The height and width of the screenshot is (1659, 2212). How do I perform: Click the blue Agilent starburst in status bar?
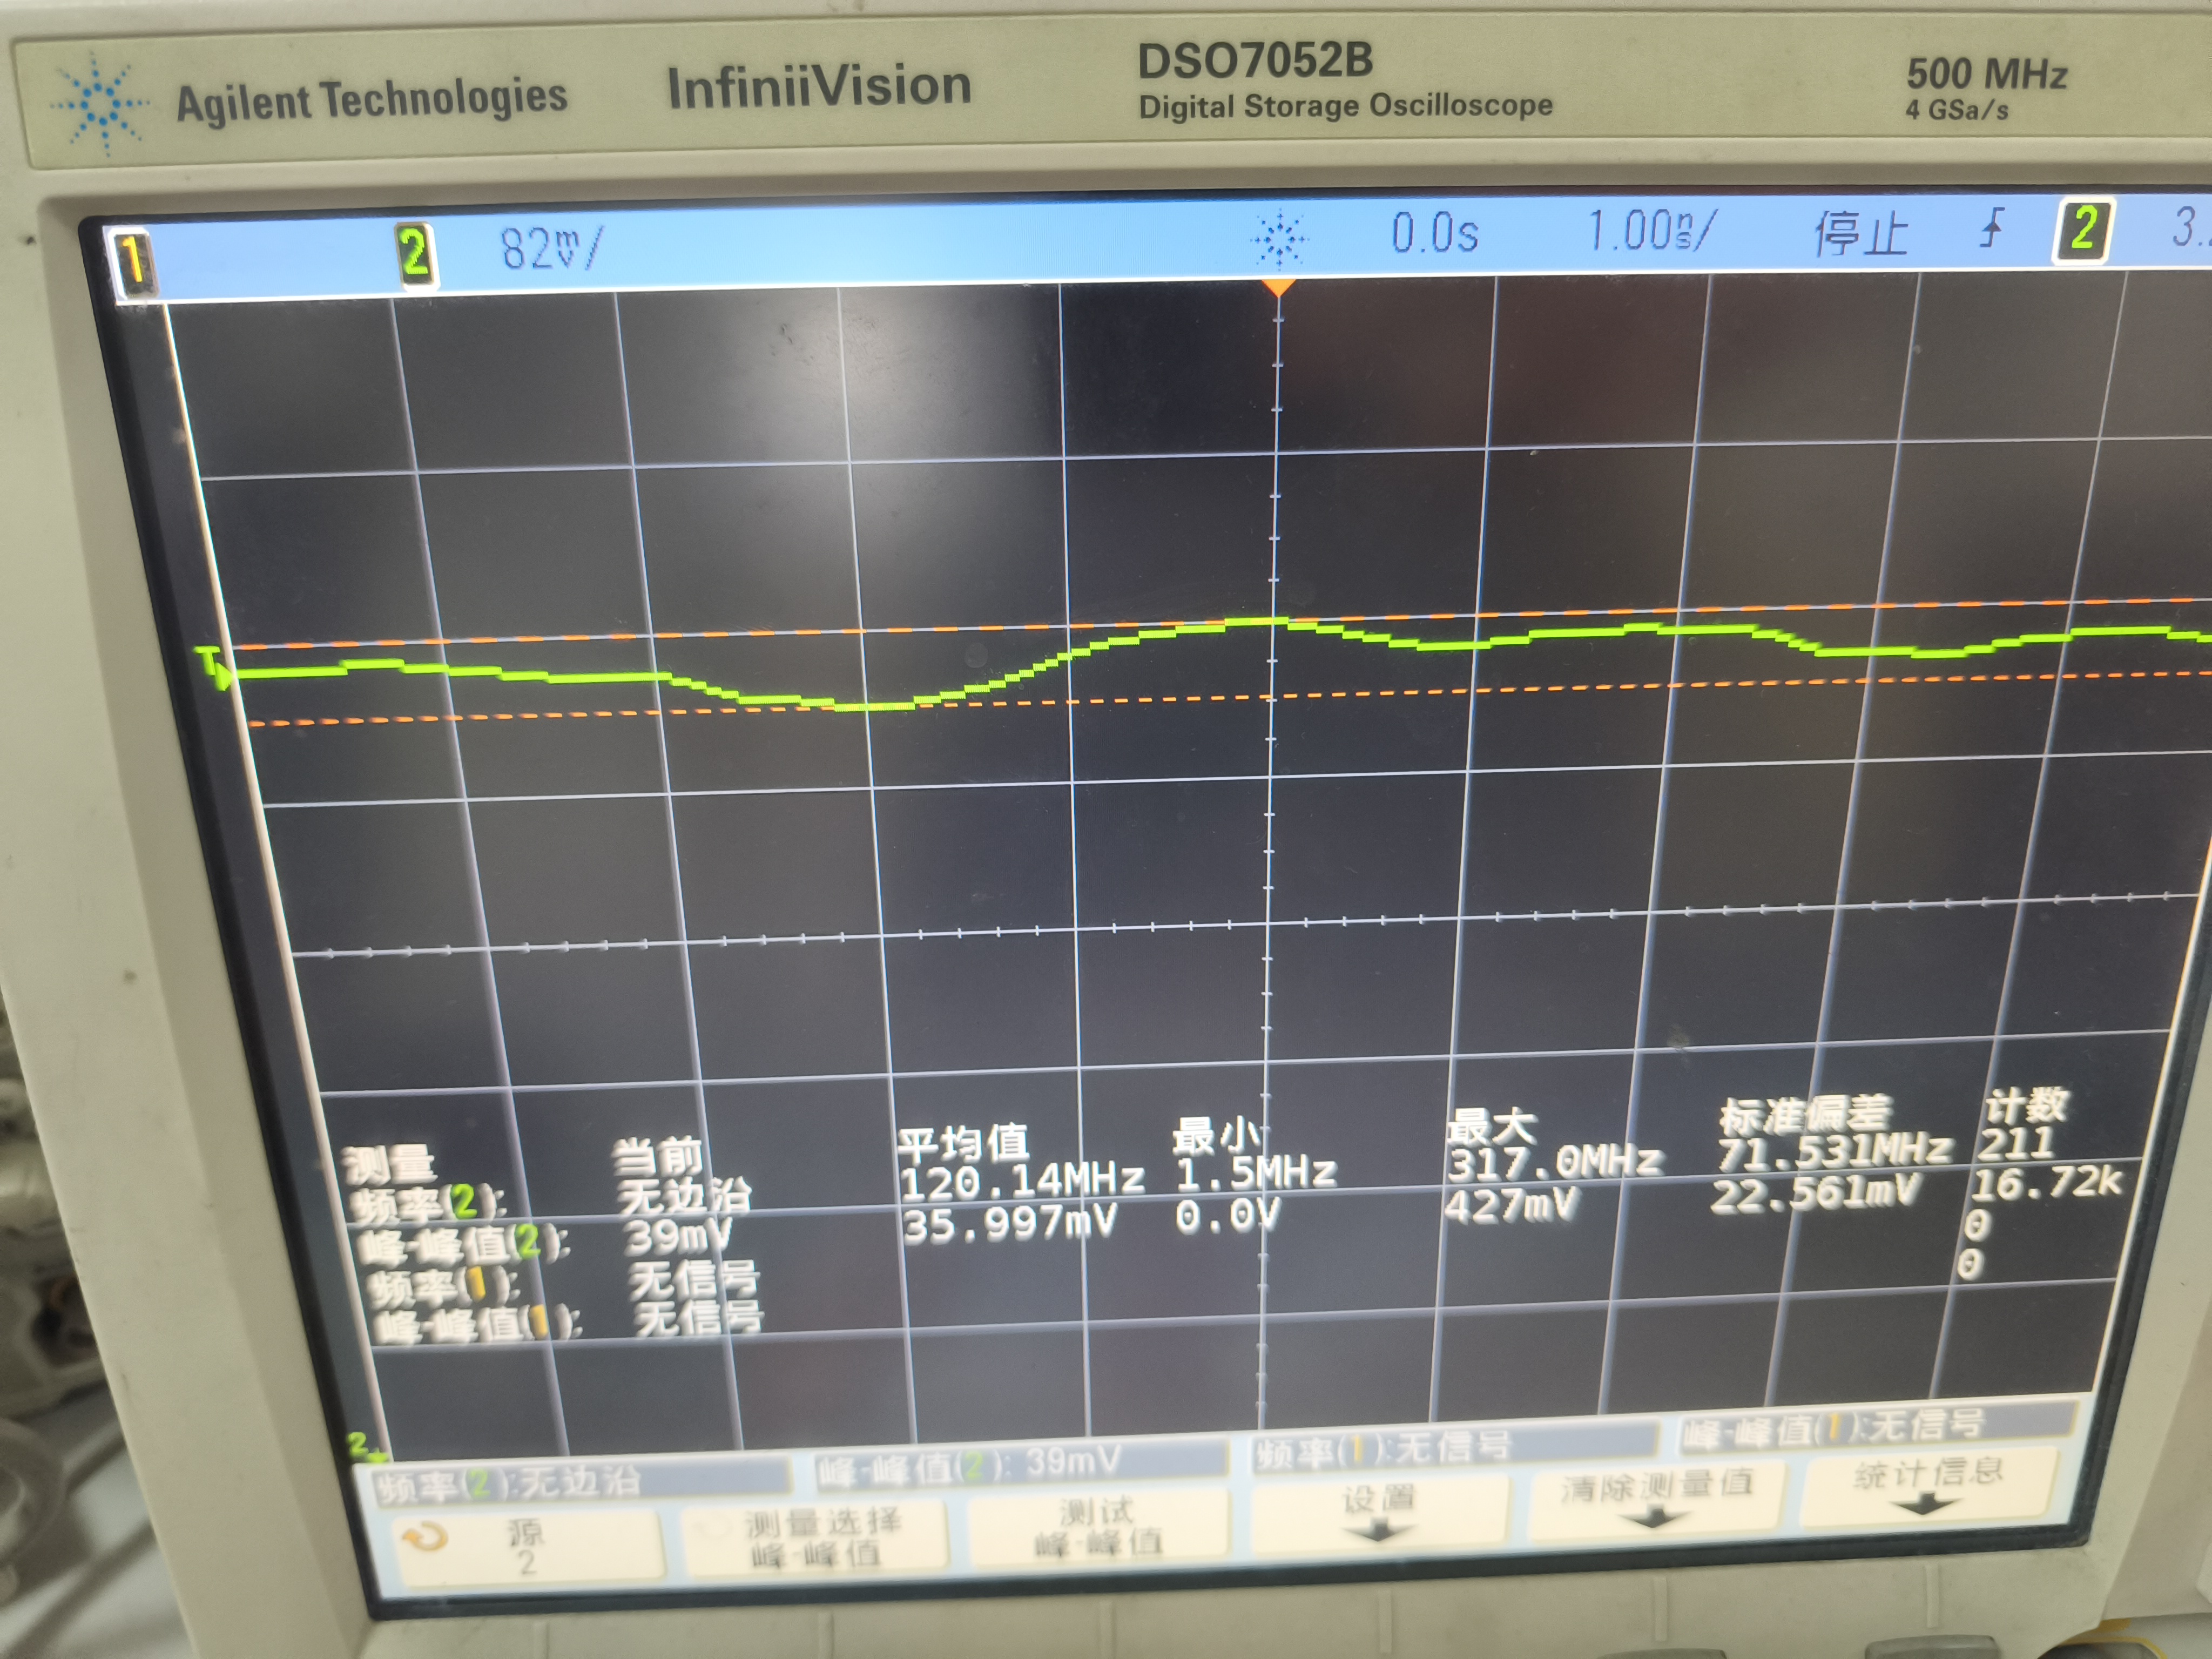point(1280,239)
